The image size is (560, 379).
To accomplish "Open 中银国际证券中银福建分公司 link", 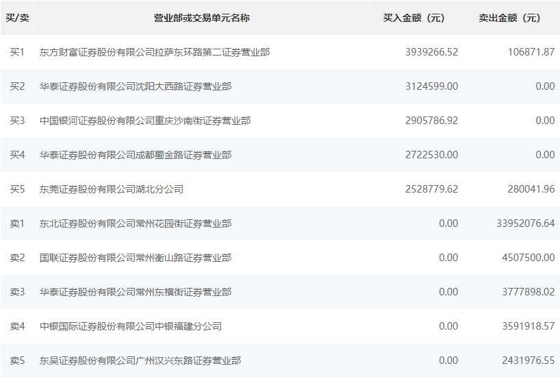I will [131, 326].
